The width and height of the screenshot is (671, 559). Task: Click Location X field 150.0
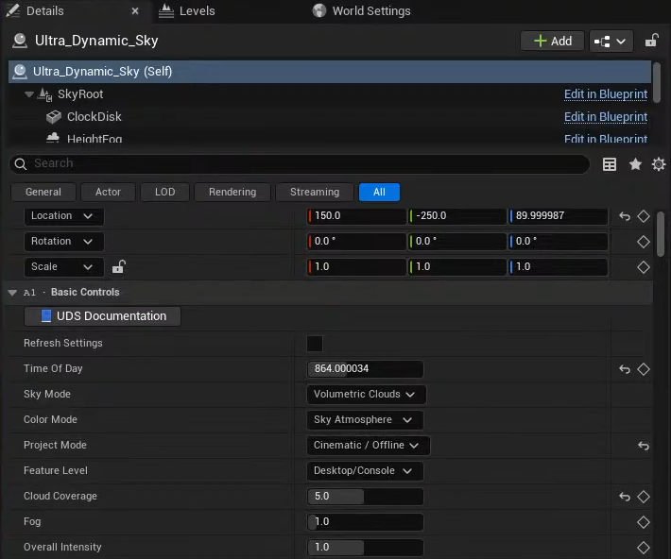pos(356,216)
